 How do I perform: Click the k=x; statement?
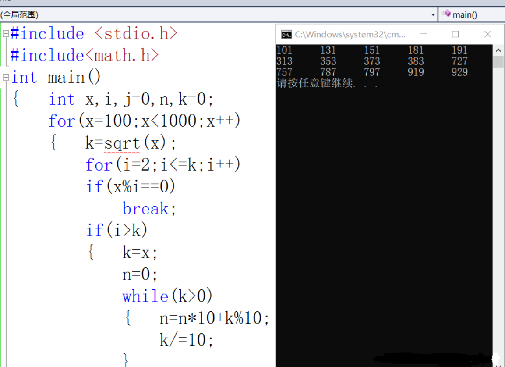pyautogui.click(x=140, y=253)
